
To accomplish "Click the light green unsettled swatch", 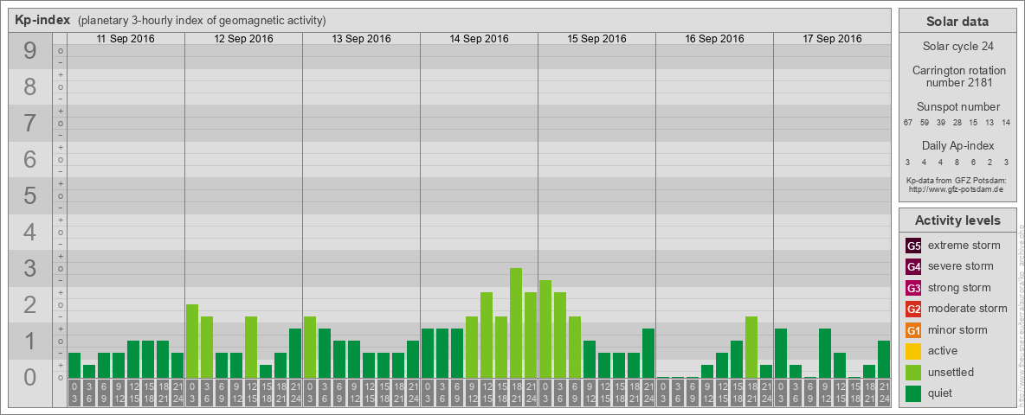I will pos(913,372).
